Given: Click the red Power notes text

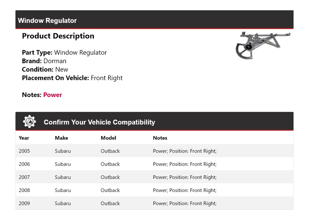Looking at the screenshot, I should click(x=52, y=95).
